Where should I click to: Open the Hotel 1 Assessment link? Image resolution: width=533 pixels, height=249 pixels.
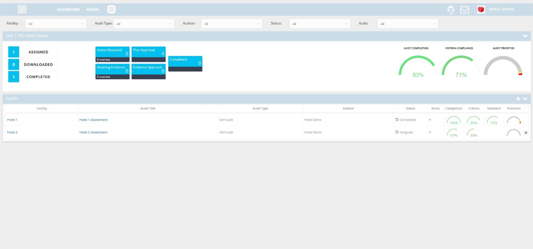[x=93, y=120]
